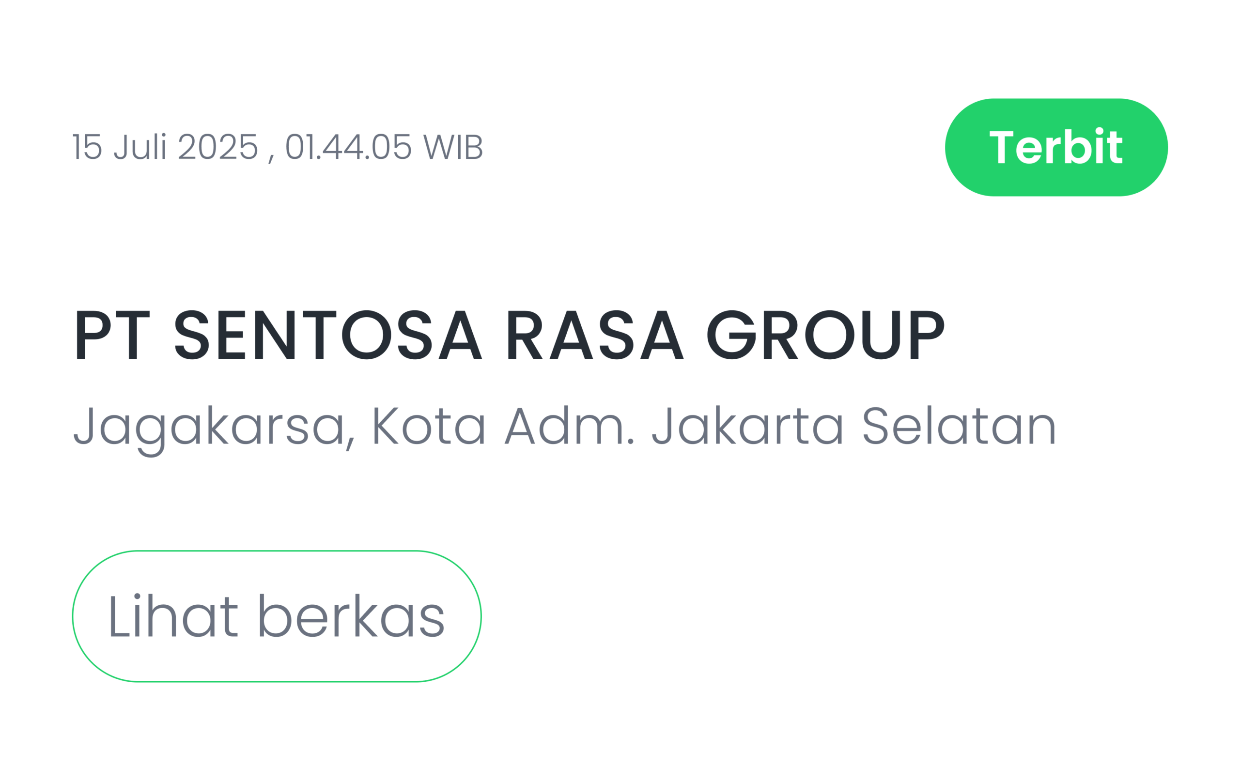The image size is (1240, 781).
Task: Click the Kota Adm. Jakarta Selatan text
Action: pyautogui.click(x=714, y=425)
